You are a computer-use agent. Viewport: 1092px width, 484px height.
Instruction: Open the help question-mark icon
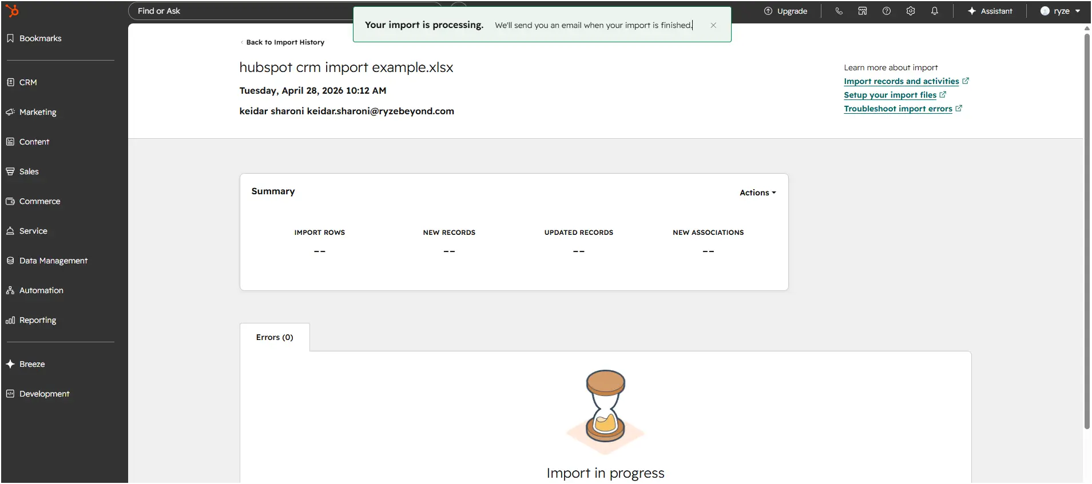(x=887, y=11)
